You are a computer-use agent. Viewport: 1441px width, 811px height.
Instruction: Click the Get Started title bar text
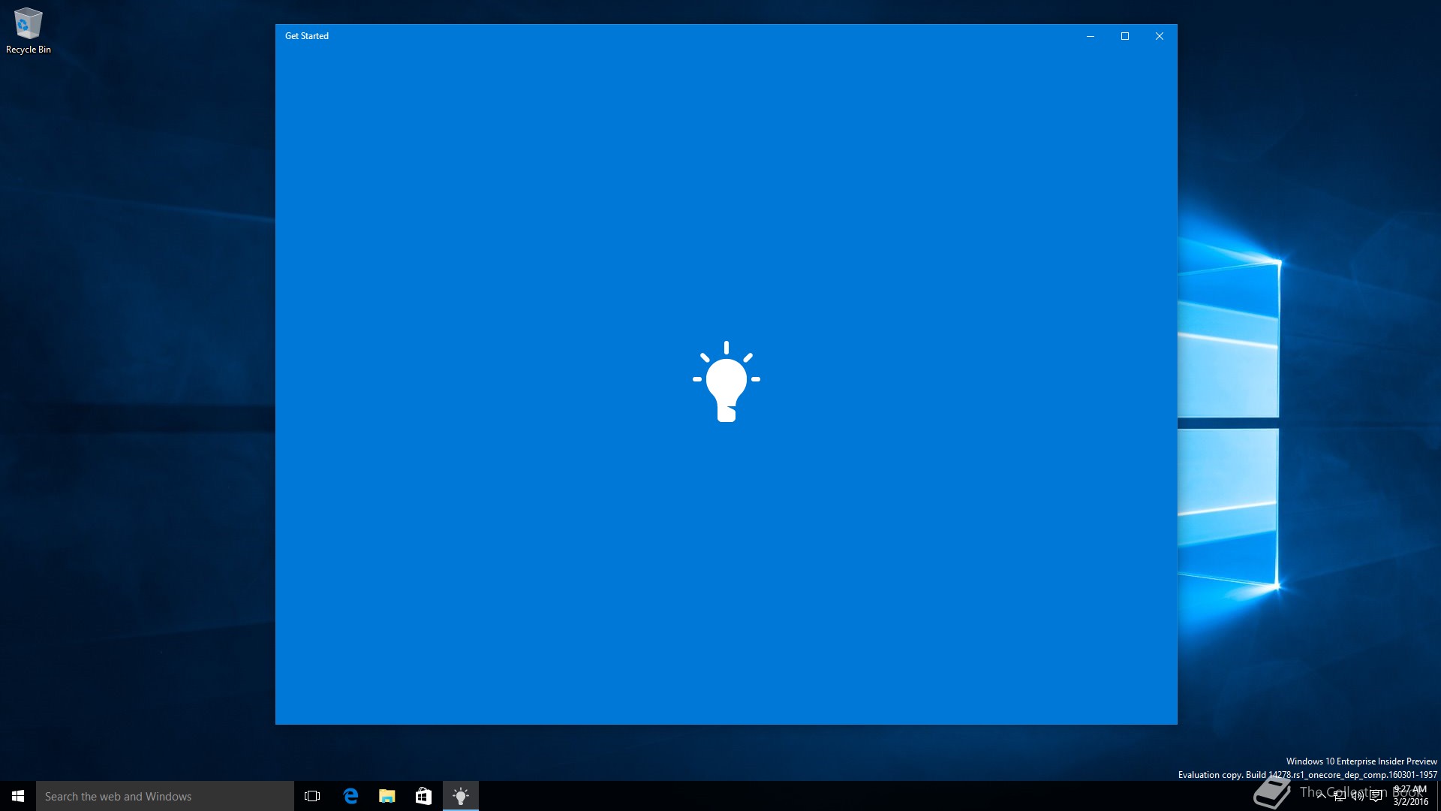(307, 36)
